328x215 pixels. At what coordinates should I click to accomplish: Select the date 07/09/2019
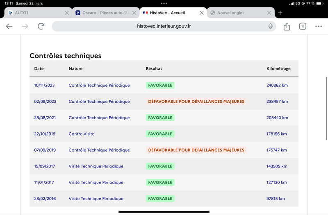[45, 150]
